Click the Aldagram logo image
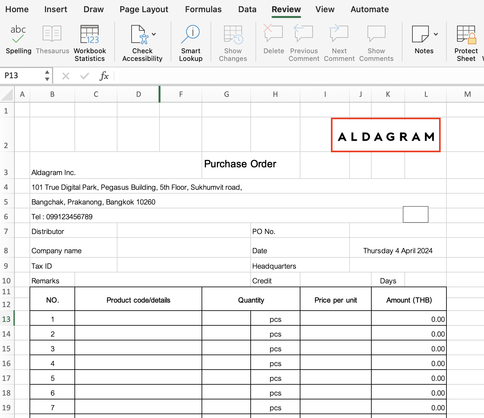The height and width of the screenshot is (418, 484). pos(385,135)
